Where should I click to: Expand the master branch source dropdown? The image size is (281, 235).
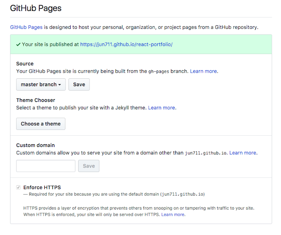(41, 84)
